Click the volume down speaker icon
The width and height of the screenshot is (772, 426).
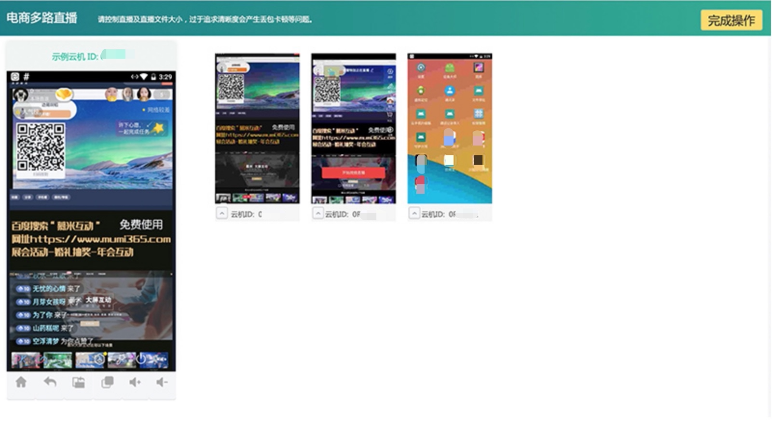point(162,382)
